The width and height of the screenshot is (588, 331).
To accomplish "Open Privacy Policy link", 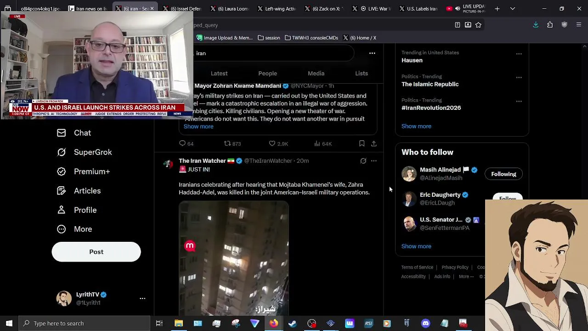I will click(x=455, y=267).
